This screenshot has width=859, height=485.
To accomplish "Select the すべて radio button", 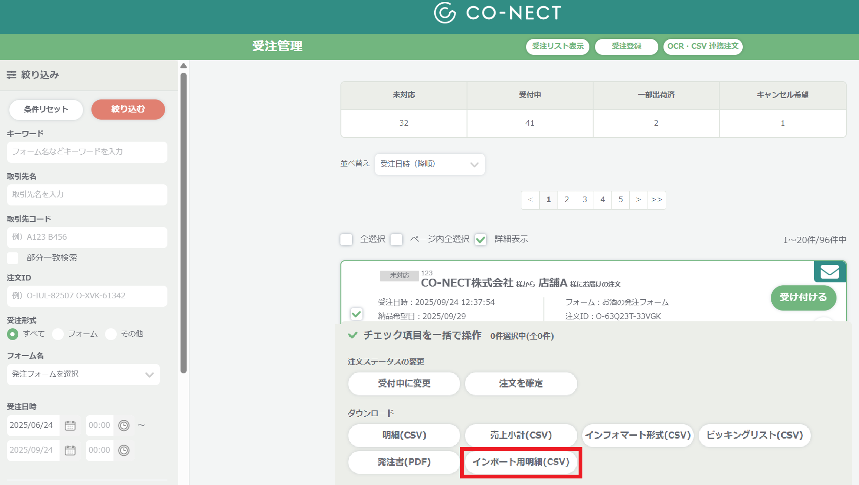I will tap(13, 334).
